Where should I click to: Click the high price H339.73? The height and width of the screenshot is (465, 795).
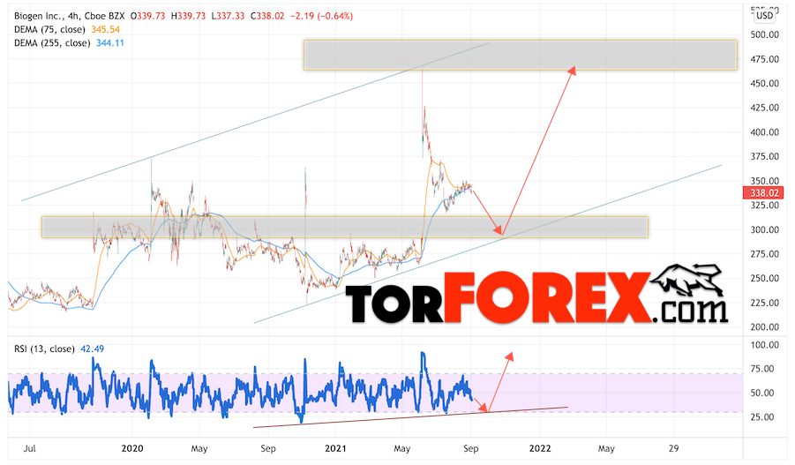click(188, 16)
